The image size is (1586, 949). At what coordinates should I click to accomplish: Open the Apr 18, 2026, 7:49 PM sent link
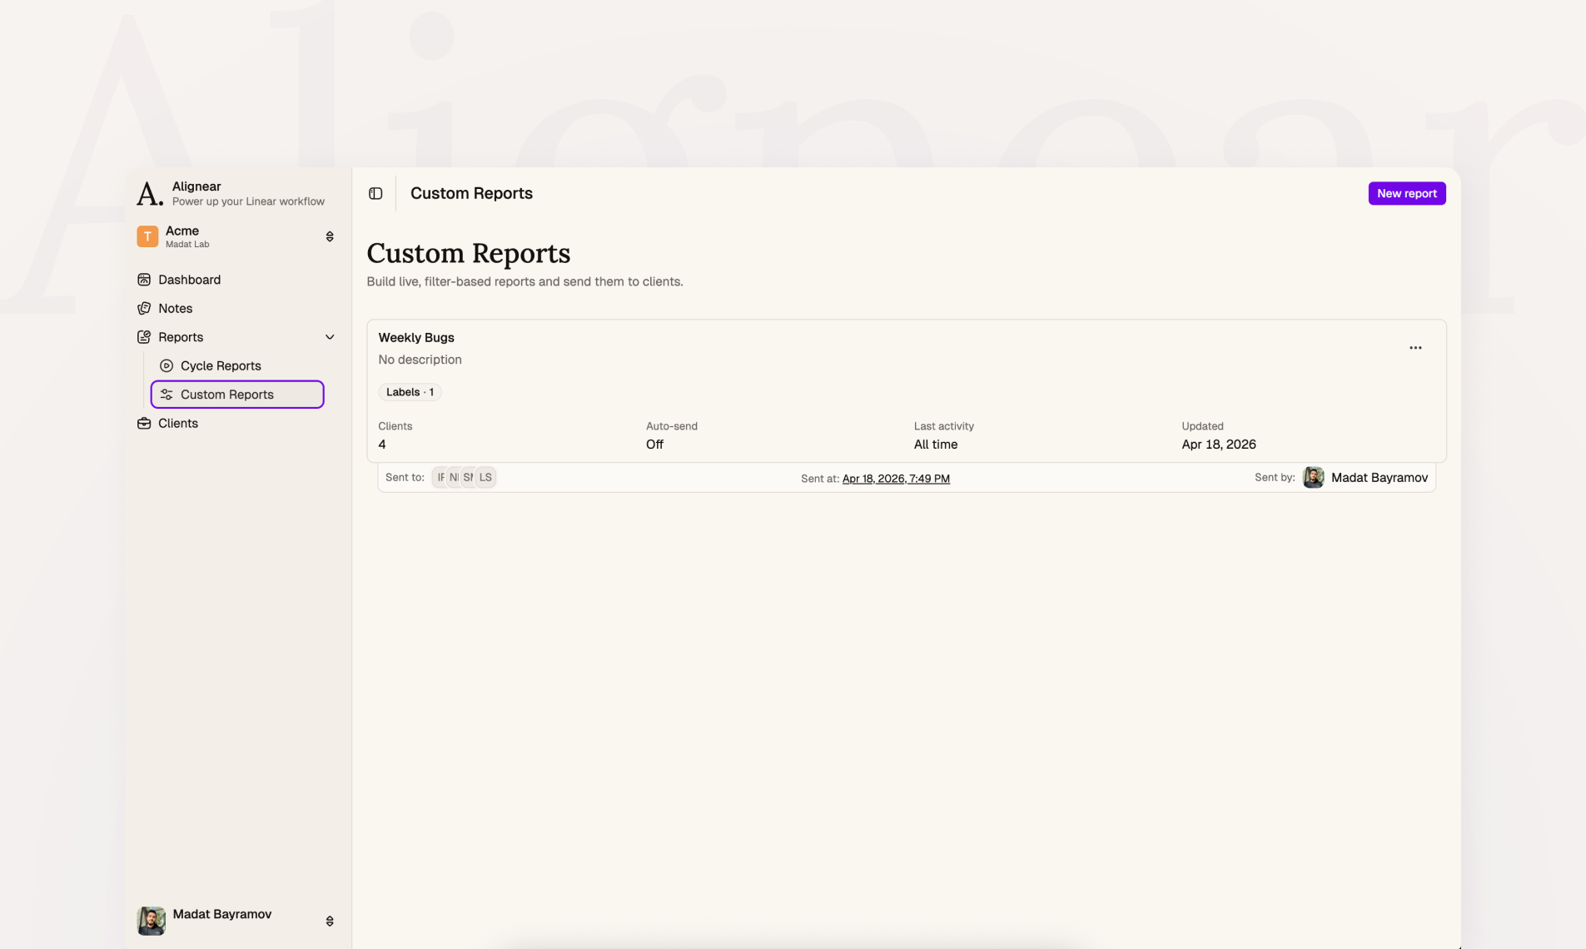(896, 479)
